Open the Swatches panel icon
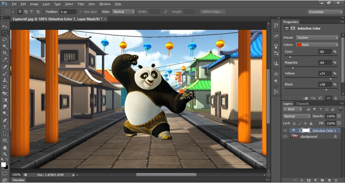Viewport: 345px width, 183px height. coord(276,36)
